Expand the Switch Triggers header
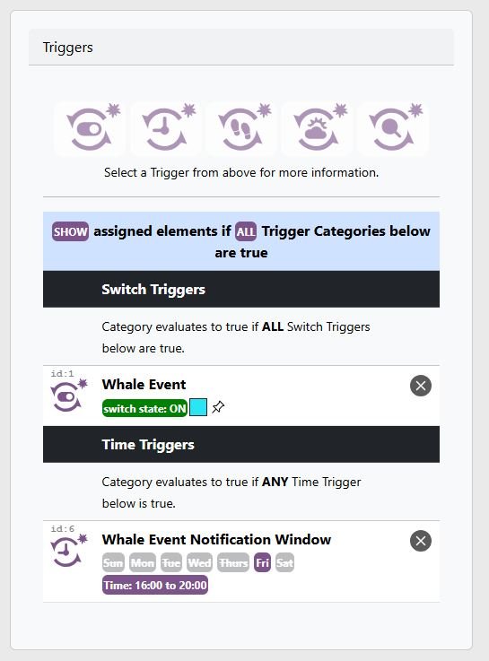489x661 pixels. coord(241,289)
